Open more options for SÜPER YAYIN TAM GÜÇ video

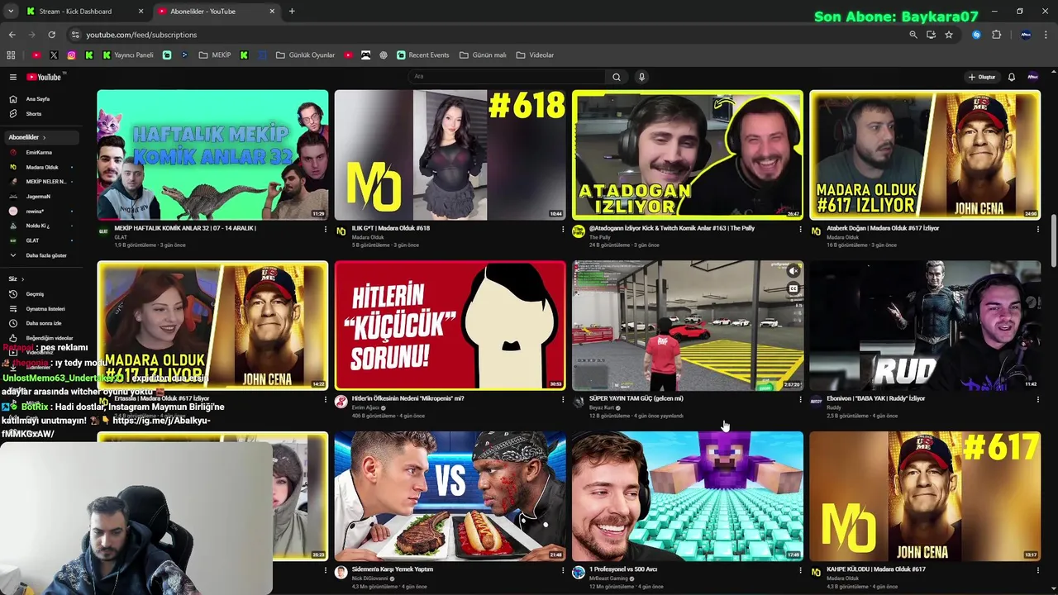point(800,400)
